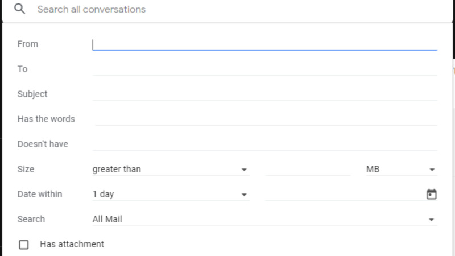Expand the 'All Mail' search location dropdown

point(264,219)
